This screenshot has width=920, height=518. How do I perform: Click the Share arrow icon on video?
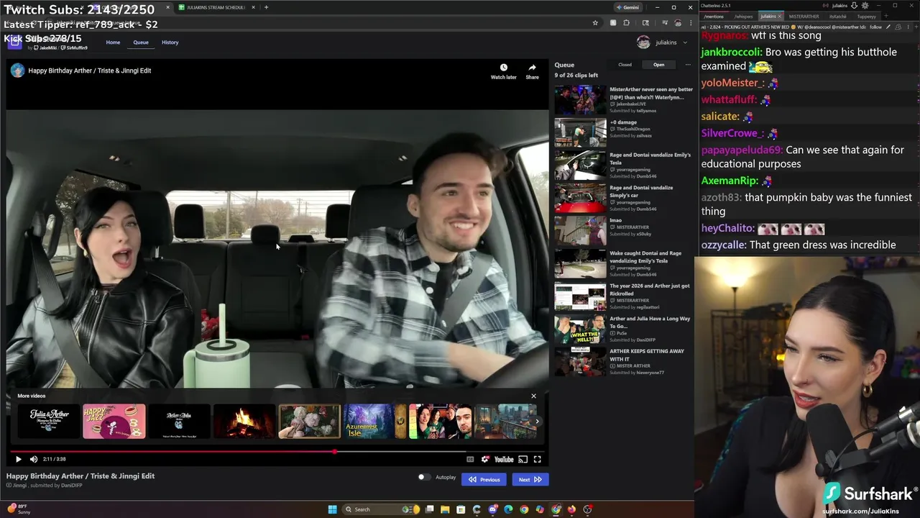532,68
